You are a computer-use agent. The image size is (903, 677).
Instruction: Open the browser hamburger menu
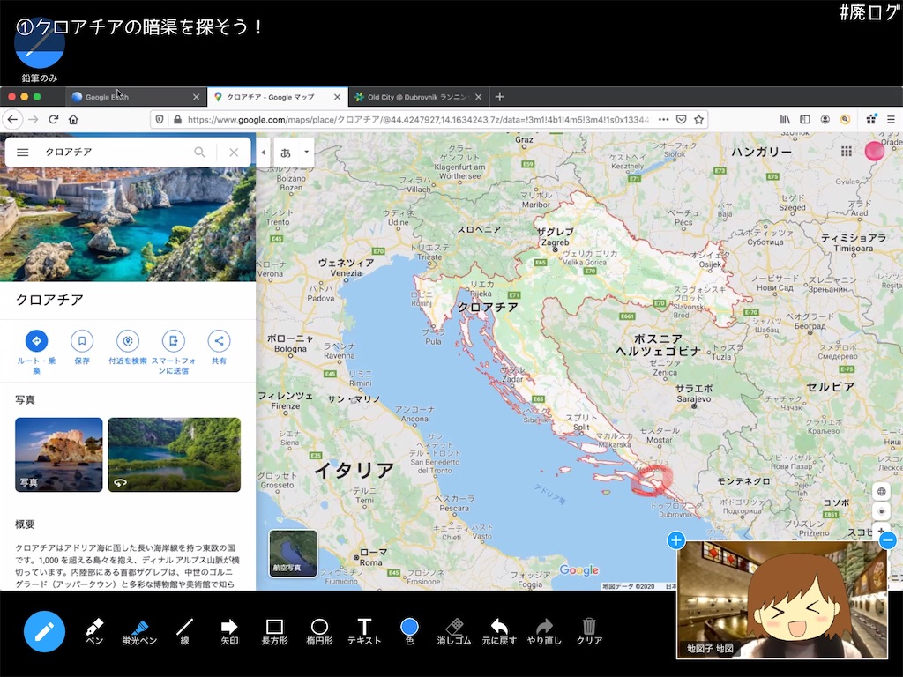[x=891, y=119]
